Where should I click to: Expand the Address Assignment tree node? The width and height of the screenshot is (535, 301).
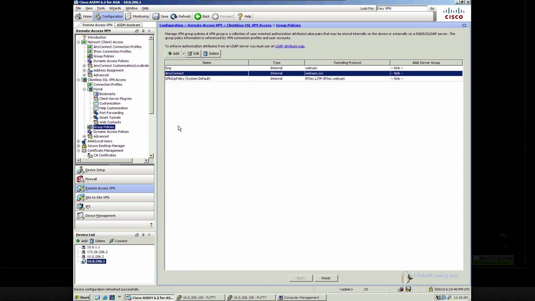coord(84,70)
